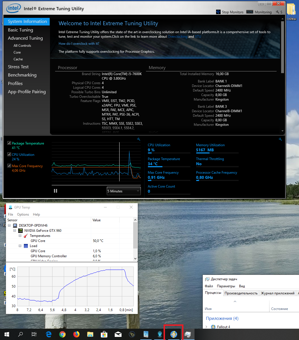Switch to the Производительность tab
Screen dimensions: 299x340
coord(241,293)
